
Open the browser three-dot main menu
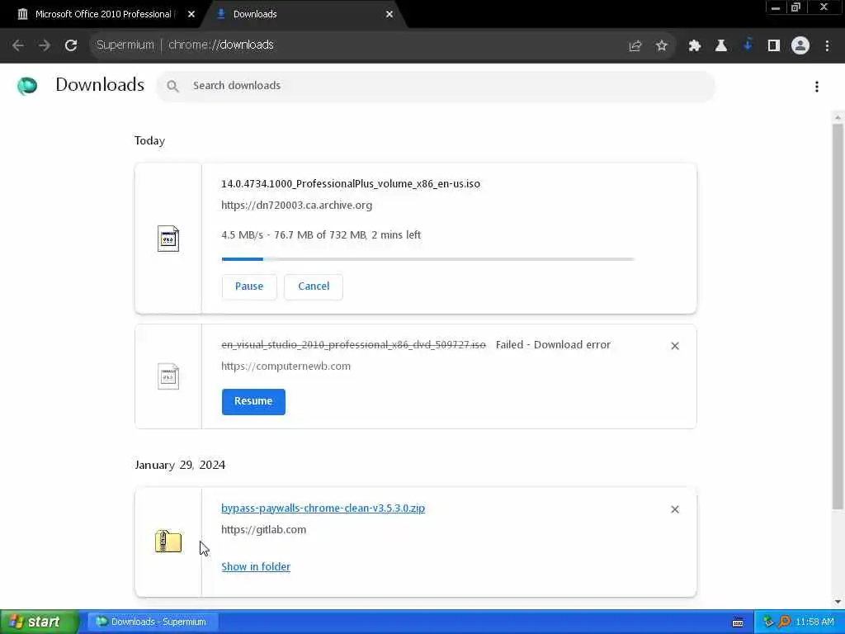click(x=827, y=46)
